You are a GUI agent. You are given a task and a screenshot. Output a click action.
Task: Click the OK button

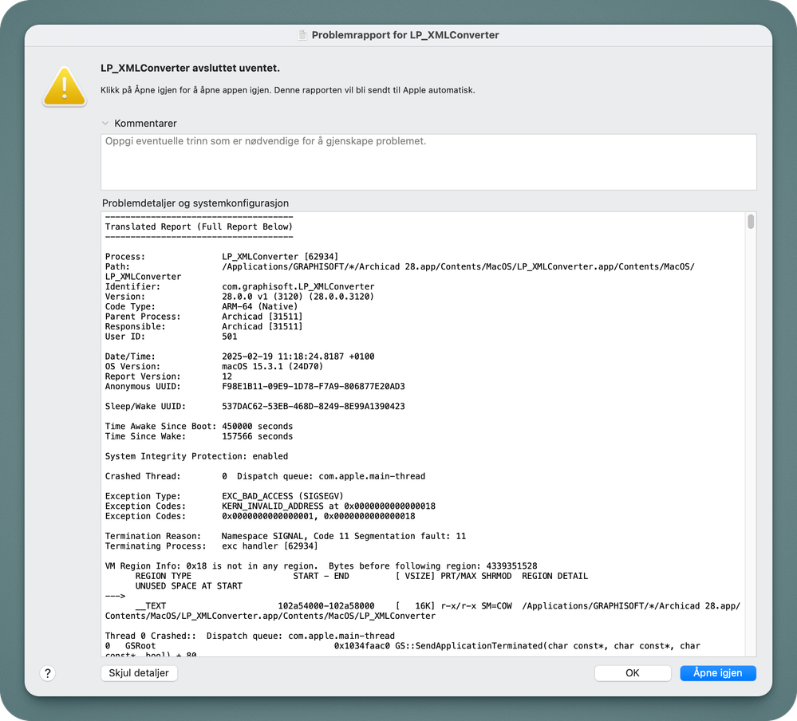(x=633, y=672)
